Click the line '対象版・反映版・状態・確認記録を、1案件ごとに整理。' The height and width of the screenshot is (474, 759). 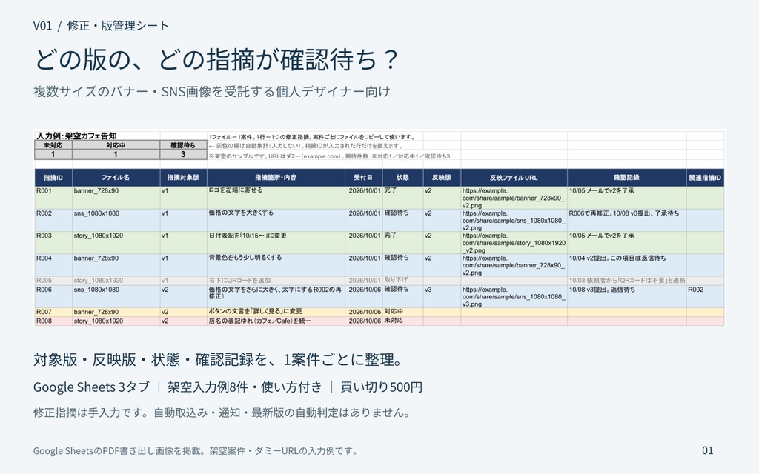[219, 359]
